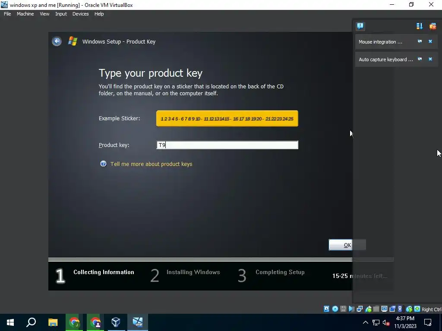Click the keyboard capture green arrow icon
442x331 pixels.
pyautogui.click(x=417, y=309)
